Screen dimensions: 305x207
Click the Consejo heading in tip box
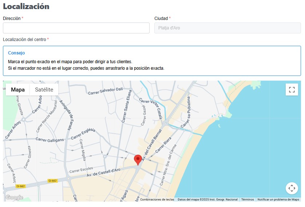pyautogui.click(x=16, y=53)
